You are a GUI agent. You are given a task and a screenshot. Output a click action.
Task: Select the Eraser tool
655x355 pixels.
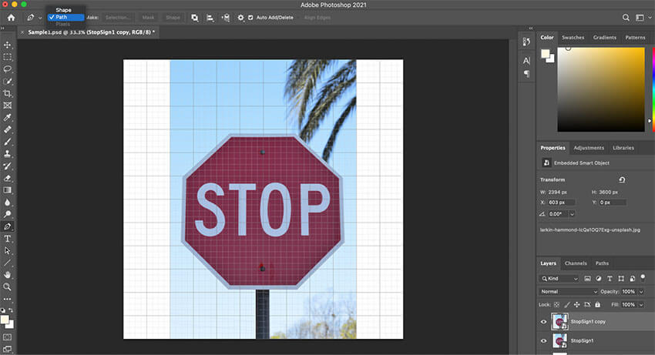(8, 178)
